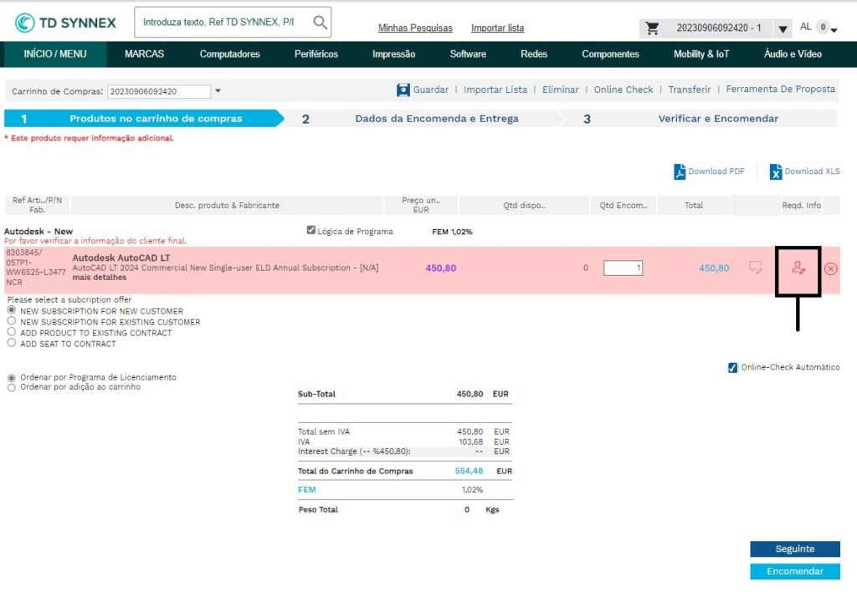The height and width of the screenshot is (597, 857).
Task: Open the Redes menu
Action: 534,54
